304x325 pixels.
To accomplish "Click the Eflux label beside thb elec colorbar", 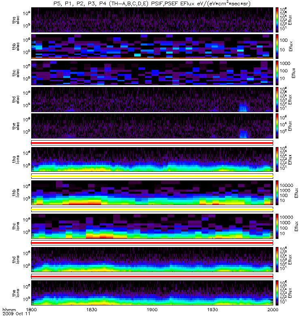I will pos(291,46).
